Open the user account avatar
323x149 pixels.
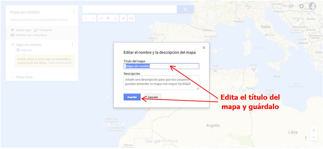(312, 6)
